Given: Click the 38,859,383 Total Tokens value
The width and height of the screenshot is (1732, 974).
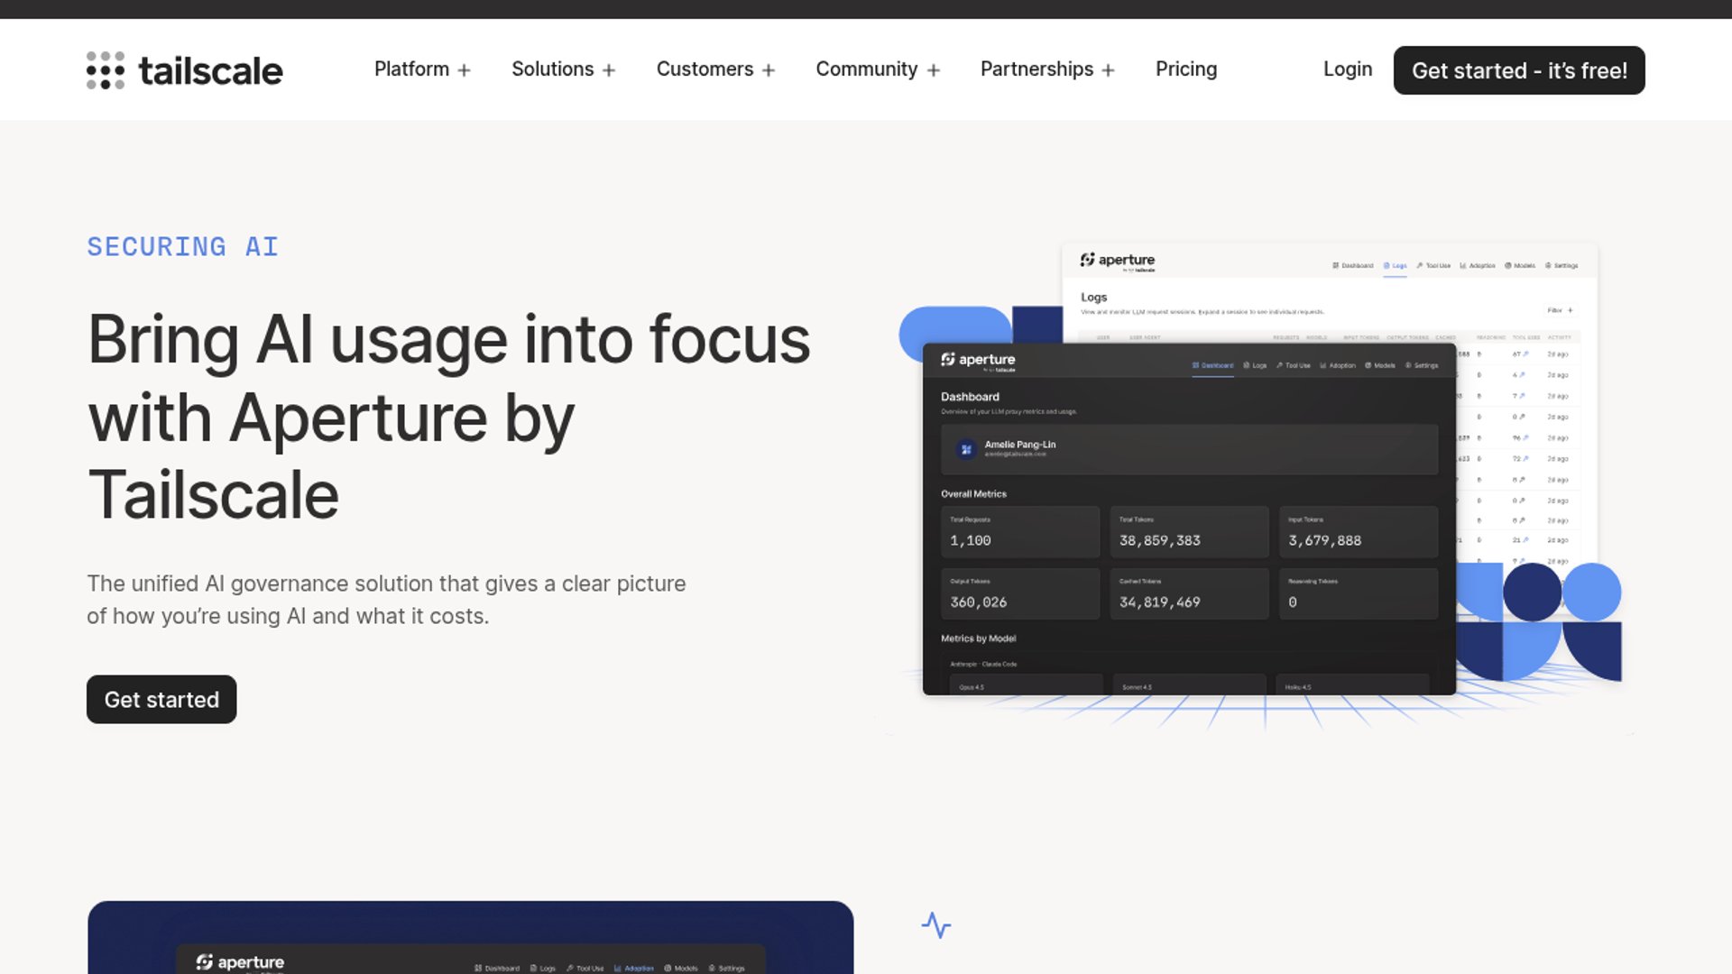Looking at the screenshot, I should [x=1159, y=540].
